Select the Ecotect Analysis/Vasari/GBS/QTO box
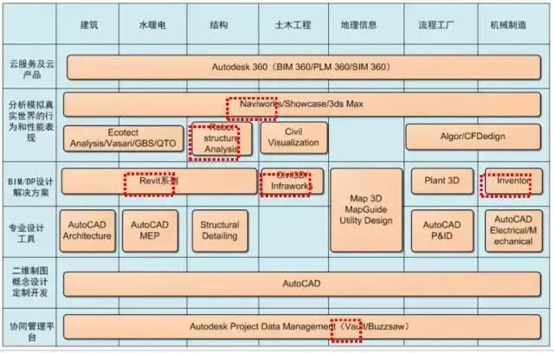Screen dimensions: 554x353 point(123,138)
